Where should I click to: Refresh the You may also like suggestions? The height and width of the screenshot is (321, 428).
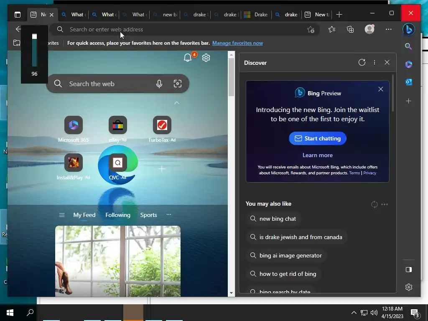coord(374,204)
